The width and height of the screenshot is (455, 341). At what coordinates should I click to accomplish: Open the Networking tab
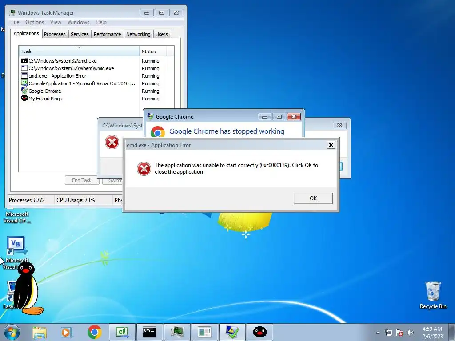[x=139, y=34]
